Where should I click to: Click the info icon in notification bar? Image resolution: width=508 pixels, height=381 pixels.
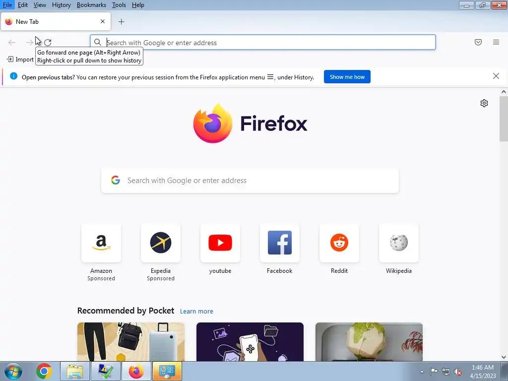[13, 76]
